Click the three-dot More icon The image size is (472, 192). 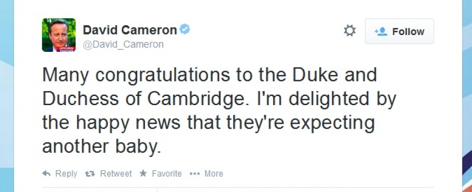pos(195,174)
